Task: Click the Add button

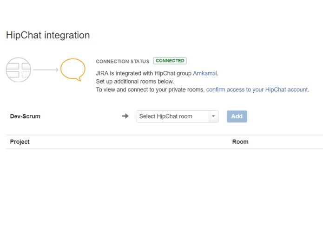Action: (237, 116)
